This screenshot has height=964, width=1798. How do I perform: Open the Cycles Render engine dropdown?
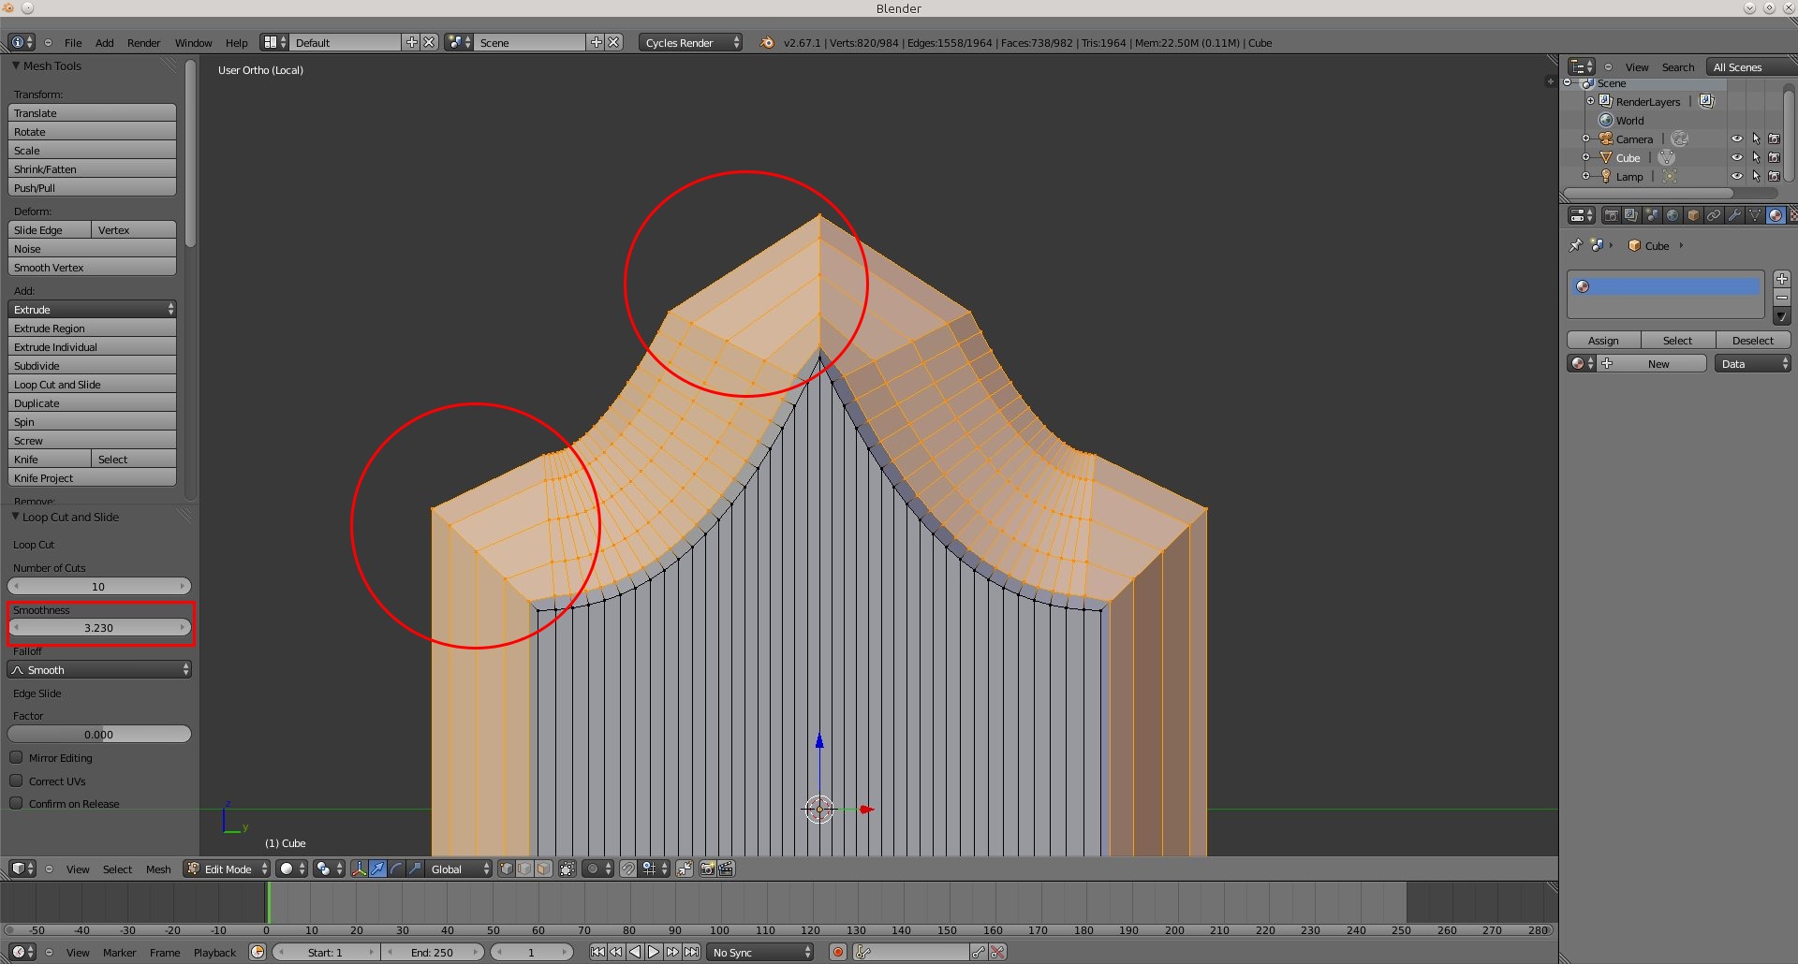(690, 42)
